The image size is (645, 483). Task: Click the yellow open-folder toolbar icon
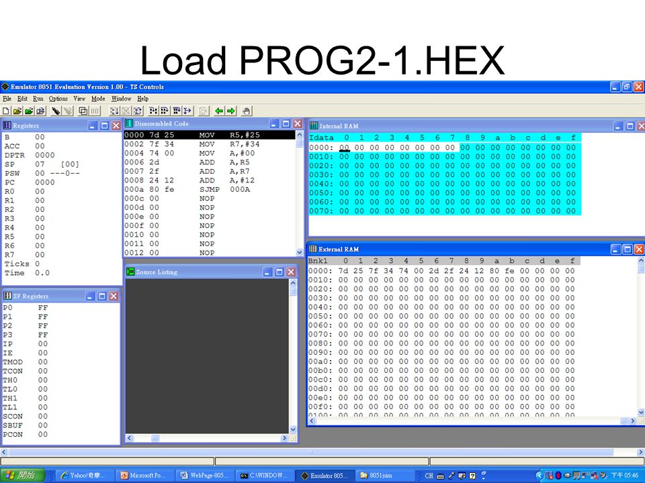pyautogui.click(x=17, y=111)
